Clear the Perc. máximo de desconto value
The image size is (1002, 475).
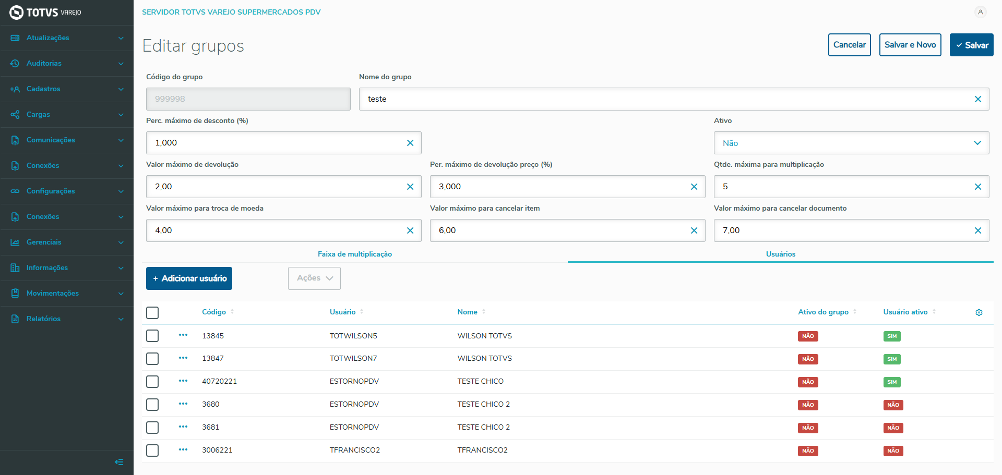point(410,143)
